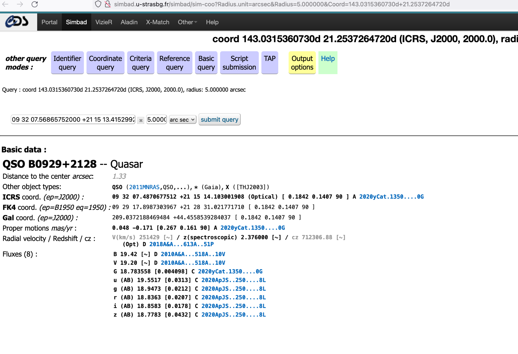Click the submit query button
This screenshot has width=518, height=354.
[x=220, y=119]
